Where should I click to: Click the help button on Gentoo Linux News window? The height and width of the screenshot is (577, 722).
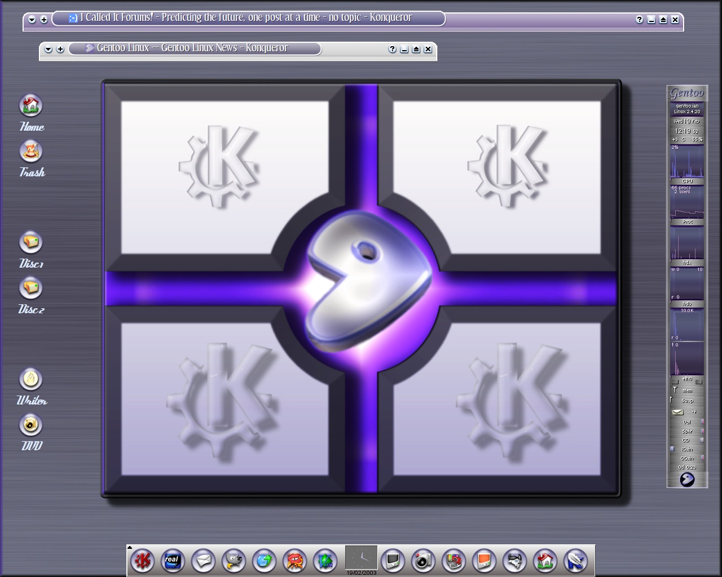393,50
